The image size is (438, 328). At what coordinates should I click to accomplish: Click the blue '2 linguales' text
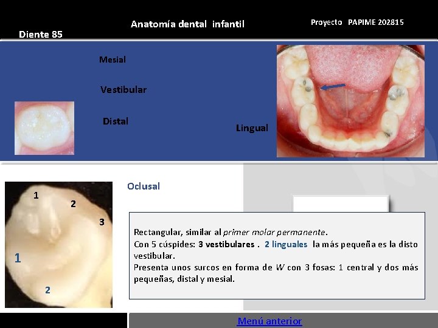pyautogui.click(x=286, y=244)
